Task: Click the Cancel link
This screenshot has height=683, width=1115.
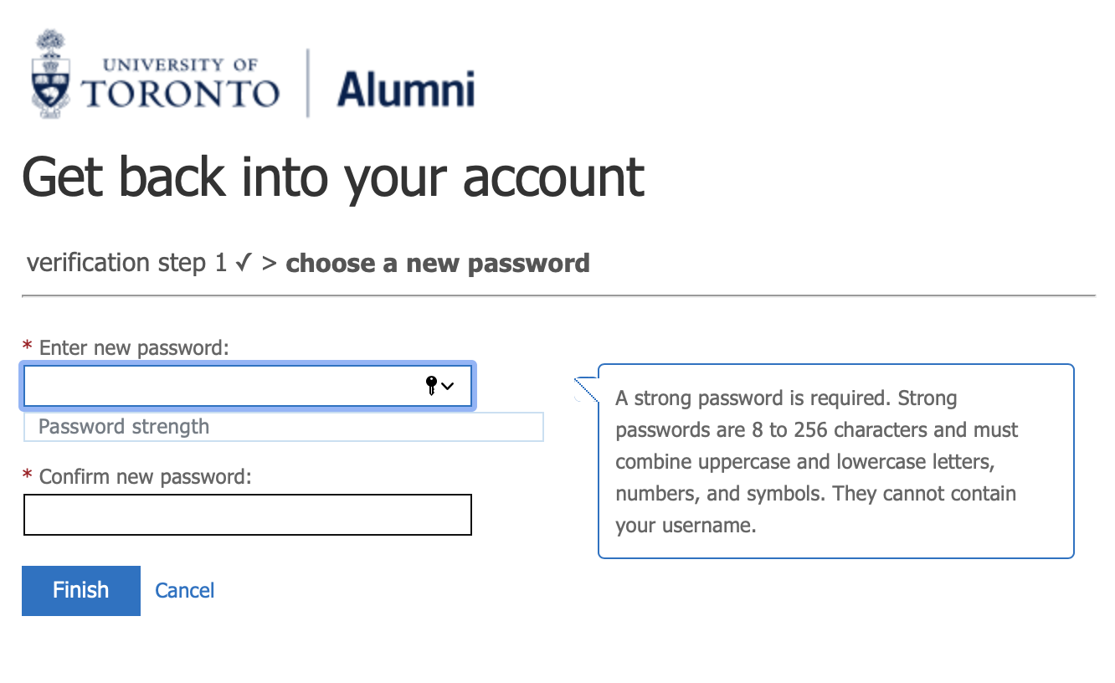Action: pos(184,590)
